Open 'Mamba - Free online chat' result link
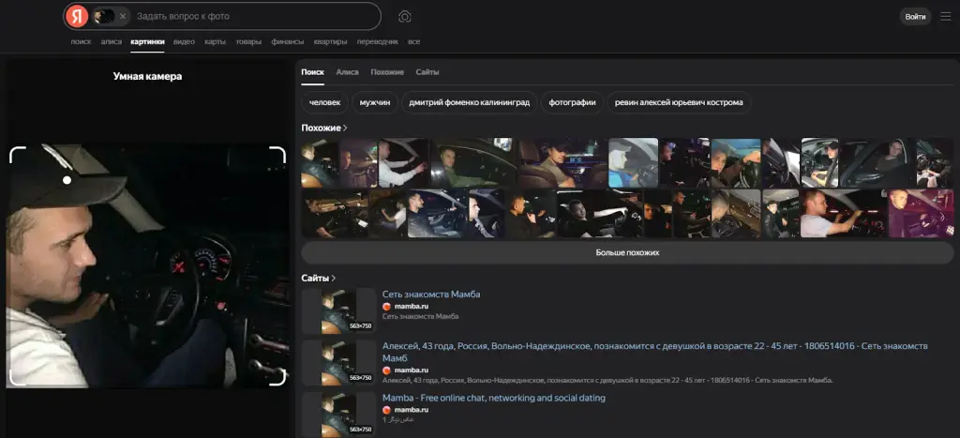 click(x=493, y=399)
